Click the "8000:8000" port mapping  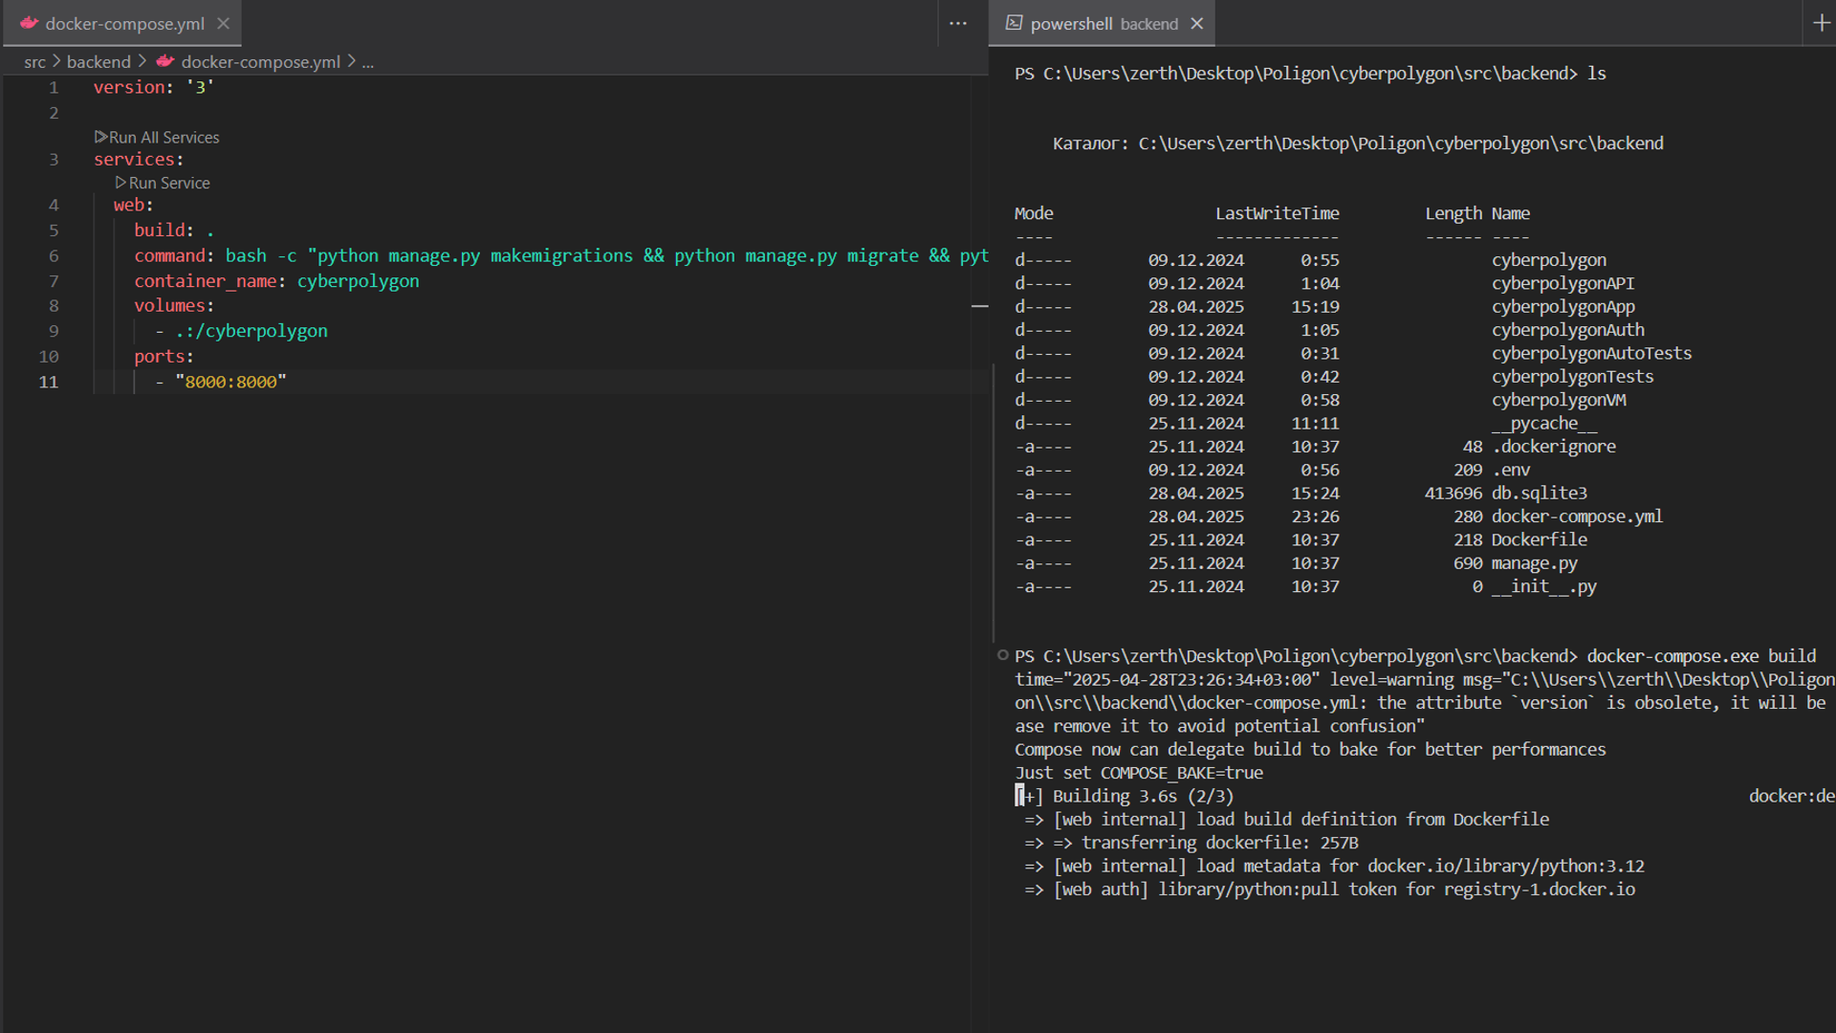click(x=230, y=382)
